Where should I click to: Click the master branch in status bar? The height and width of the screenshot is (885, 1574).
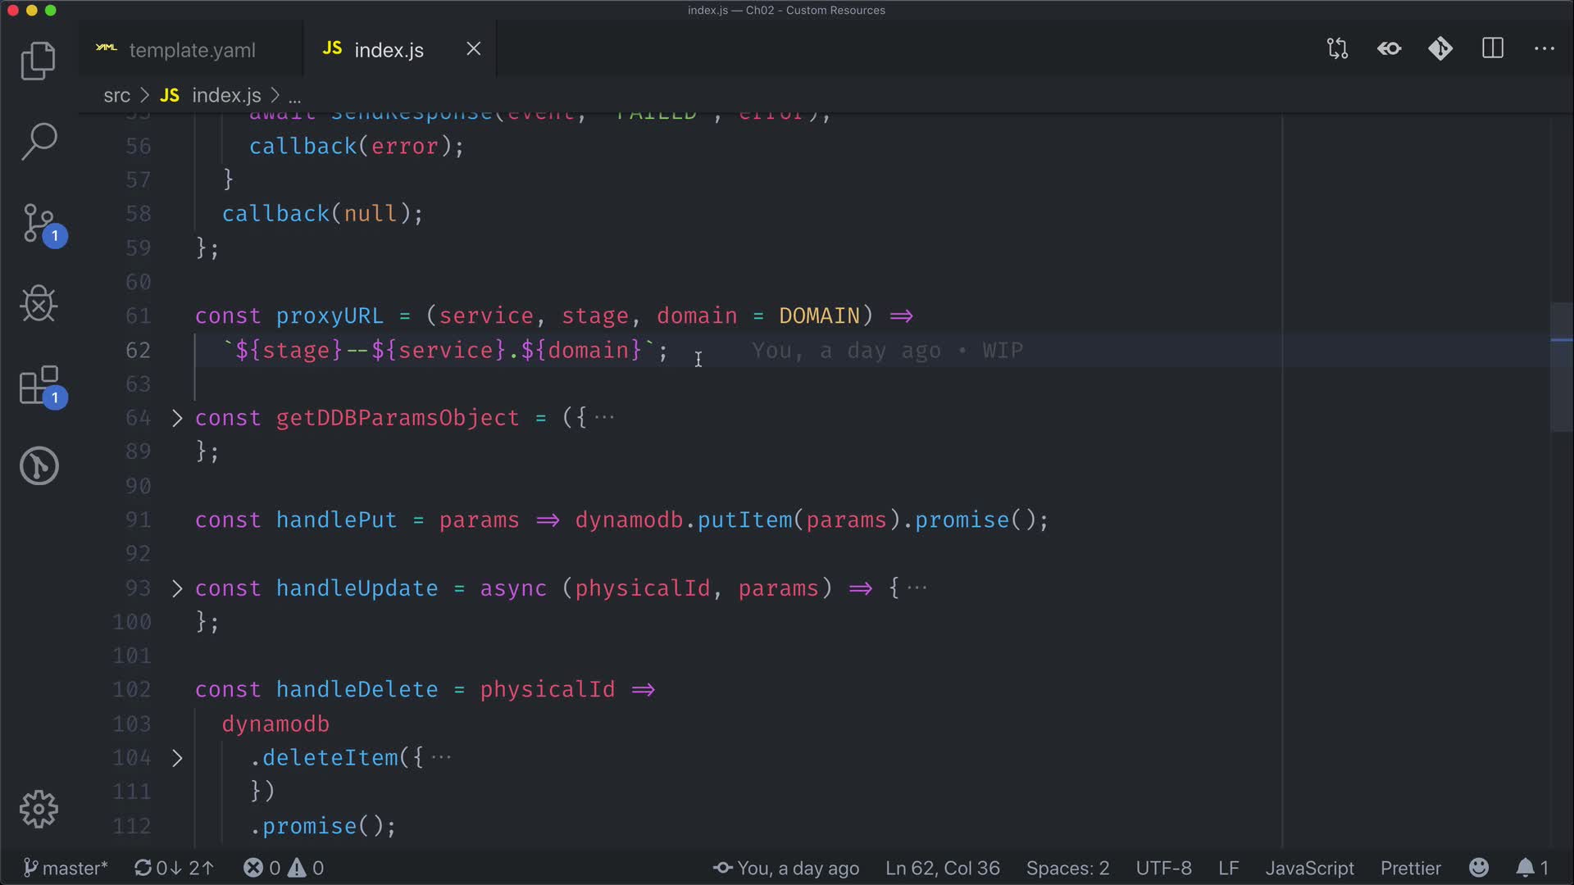[x=66, y=868]
